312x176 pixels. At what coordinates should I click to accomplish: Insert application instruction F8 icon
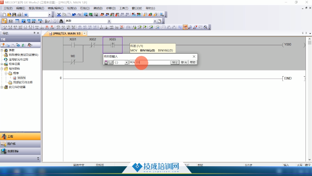click(x=30, y=27)
